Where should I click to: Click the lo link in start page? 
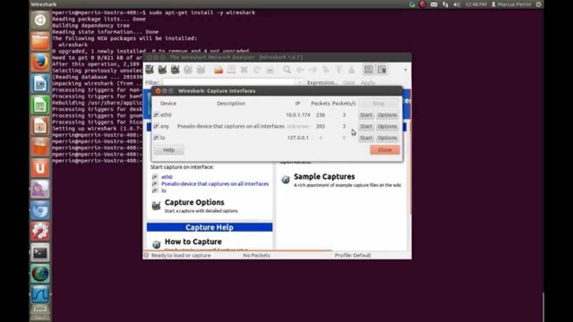point(163,191)
